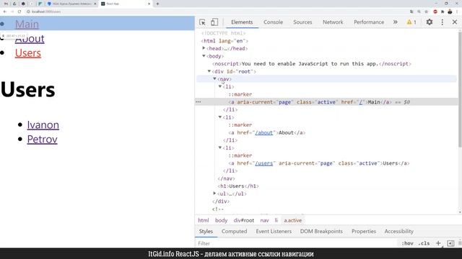Screen dimensions: 462x259
Task: Click the red adblock extension icon
Action: click(435, 12)
